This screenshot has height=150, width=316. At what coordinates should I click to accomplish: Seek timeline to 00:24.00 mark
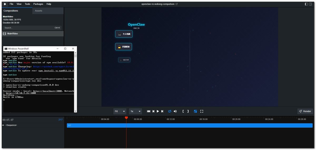pos(269,119)
